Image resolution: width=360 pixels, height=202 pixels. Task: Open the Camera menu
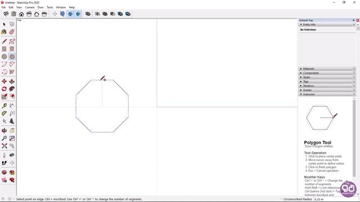coord(30,7)
